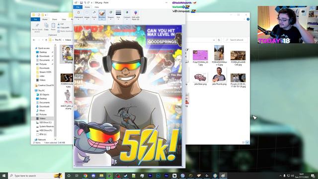This screenshot has width=318, height=179.
Task: Click the taskbar search box
Action: coord(36,176)
